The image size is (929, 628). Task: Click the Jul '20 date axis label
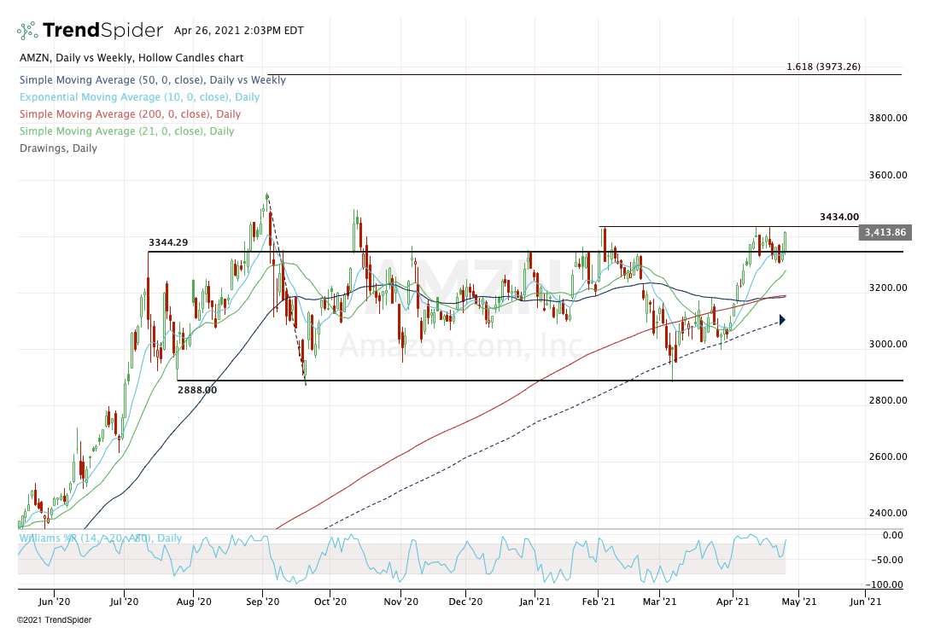click(125, 602)
